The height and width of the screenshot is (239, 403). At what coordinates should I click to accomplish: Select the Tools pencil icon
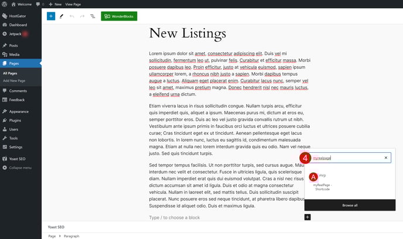[61, 16]
